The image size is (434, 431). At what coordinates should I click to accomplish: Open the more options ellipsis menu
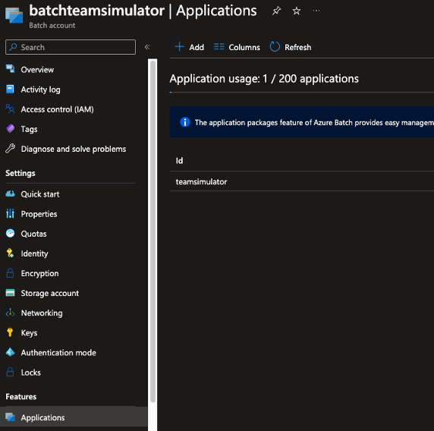tap(316, 11)
